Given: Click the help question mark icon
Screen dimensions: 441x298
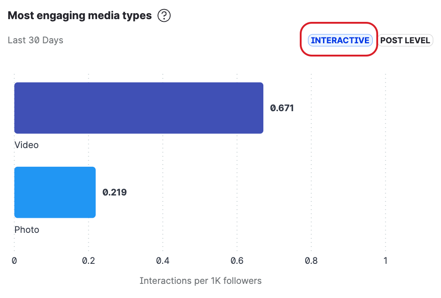Looking at the screenshot, I should click(164, 16).
